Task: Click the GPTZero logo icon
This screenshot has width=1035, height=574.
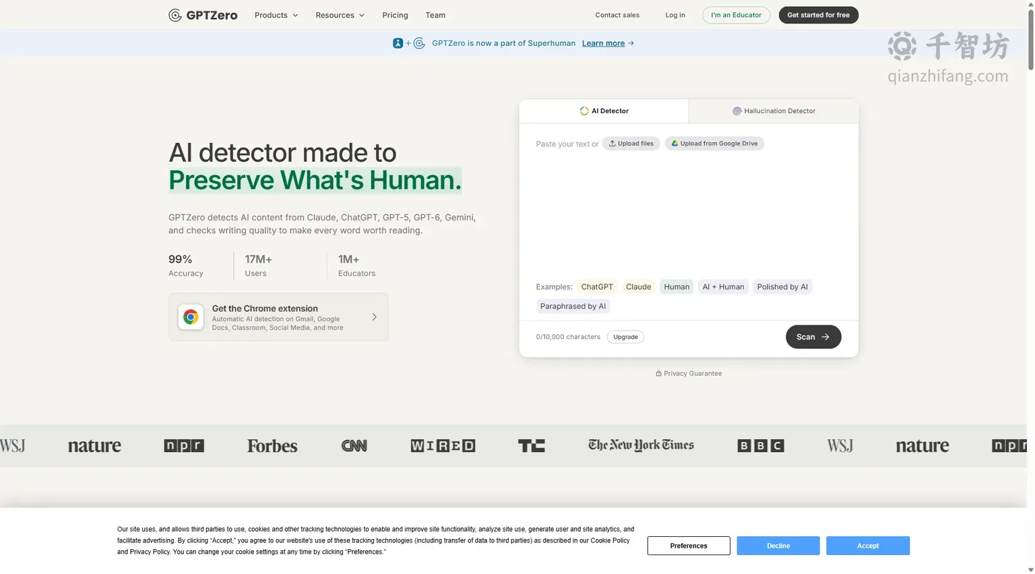Action: [x=175, y=15]
